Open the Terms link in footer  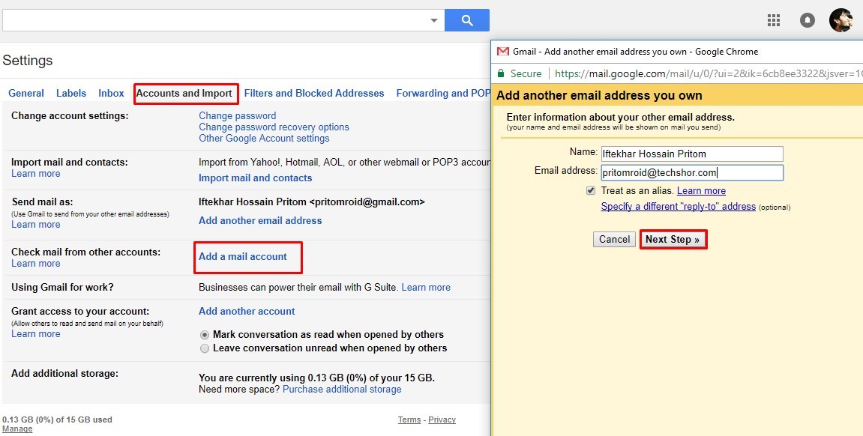(x=409, y=420)
